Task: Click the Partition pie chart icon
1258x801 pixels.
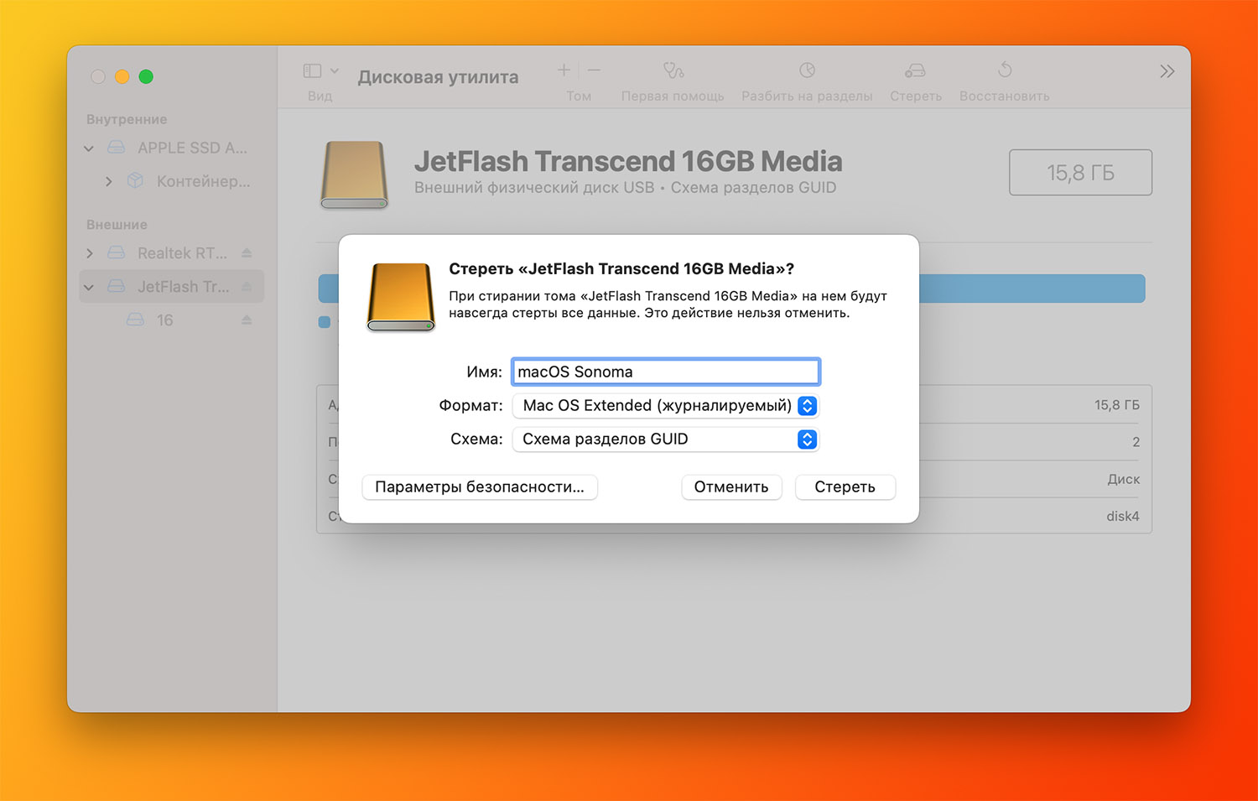Action: point(807,70)
